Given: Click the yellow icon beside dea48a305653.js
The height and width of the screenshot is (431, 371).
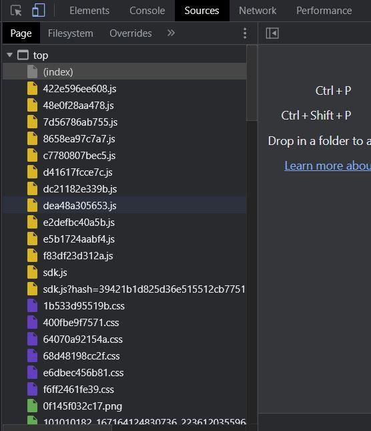Looking at the screenshot, I should coord(32,205).
